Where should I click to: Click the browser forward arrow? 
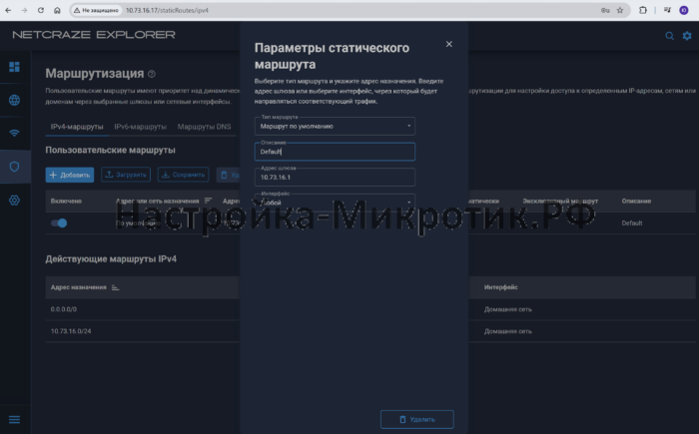[x=24, y=10]
